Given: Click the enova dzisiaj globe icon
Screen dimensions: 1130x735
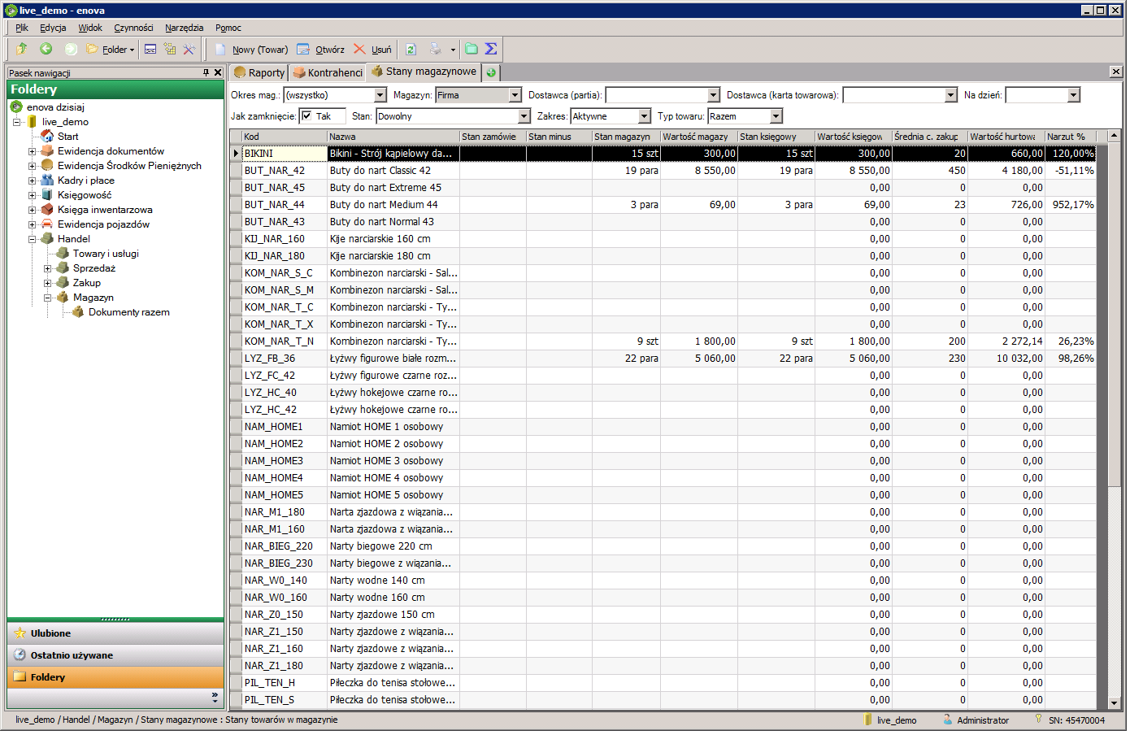Looking at the screenshot, I should tap(16, 107).
